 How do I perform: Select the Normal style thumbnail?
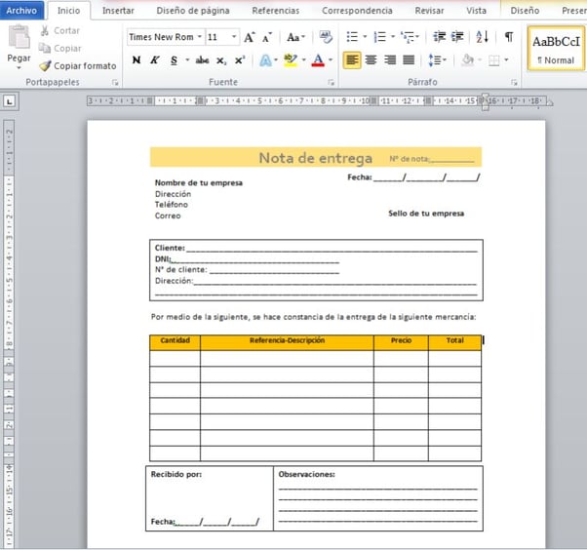click(556, 48)
